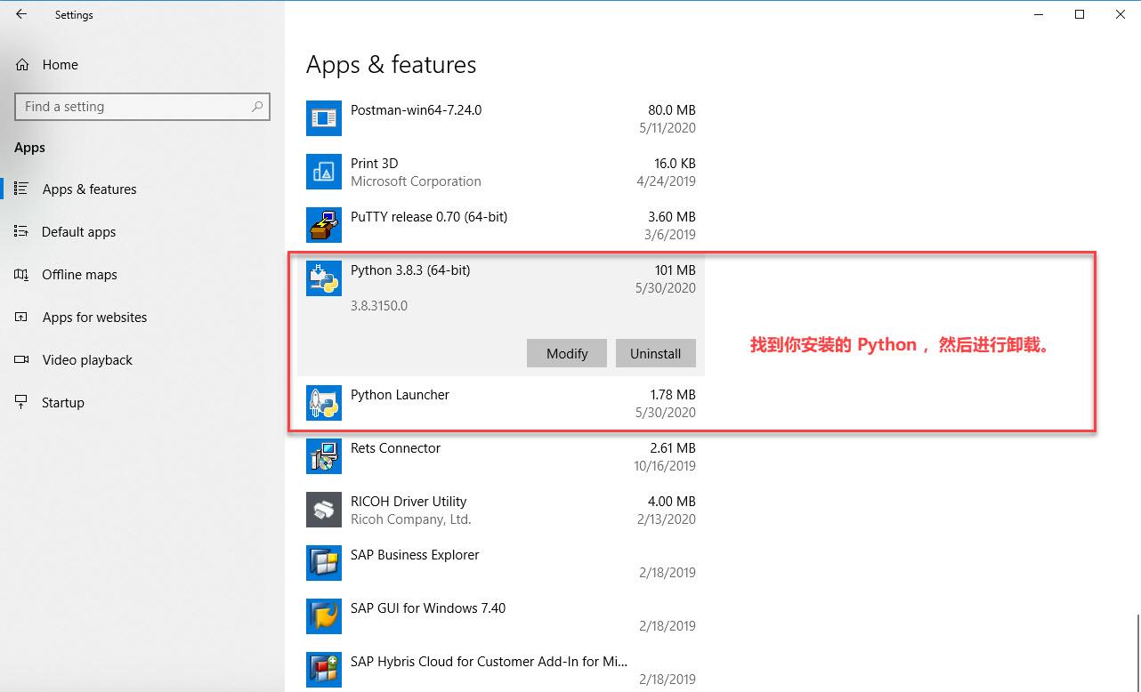Go back with the Settings back arrow

(21, 14)
